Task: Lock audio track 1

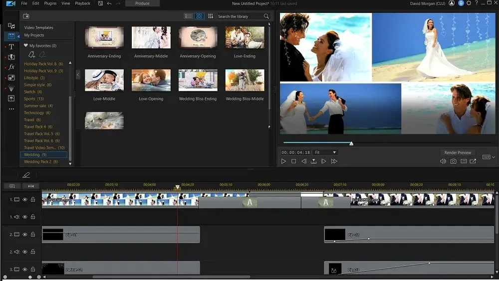Action: 33,217
